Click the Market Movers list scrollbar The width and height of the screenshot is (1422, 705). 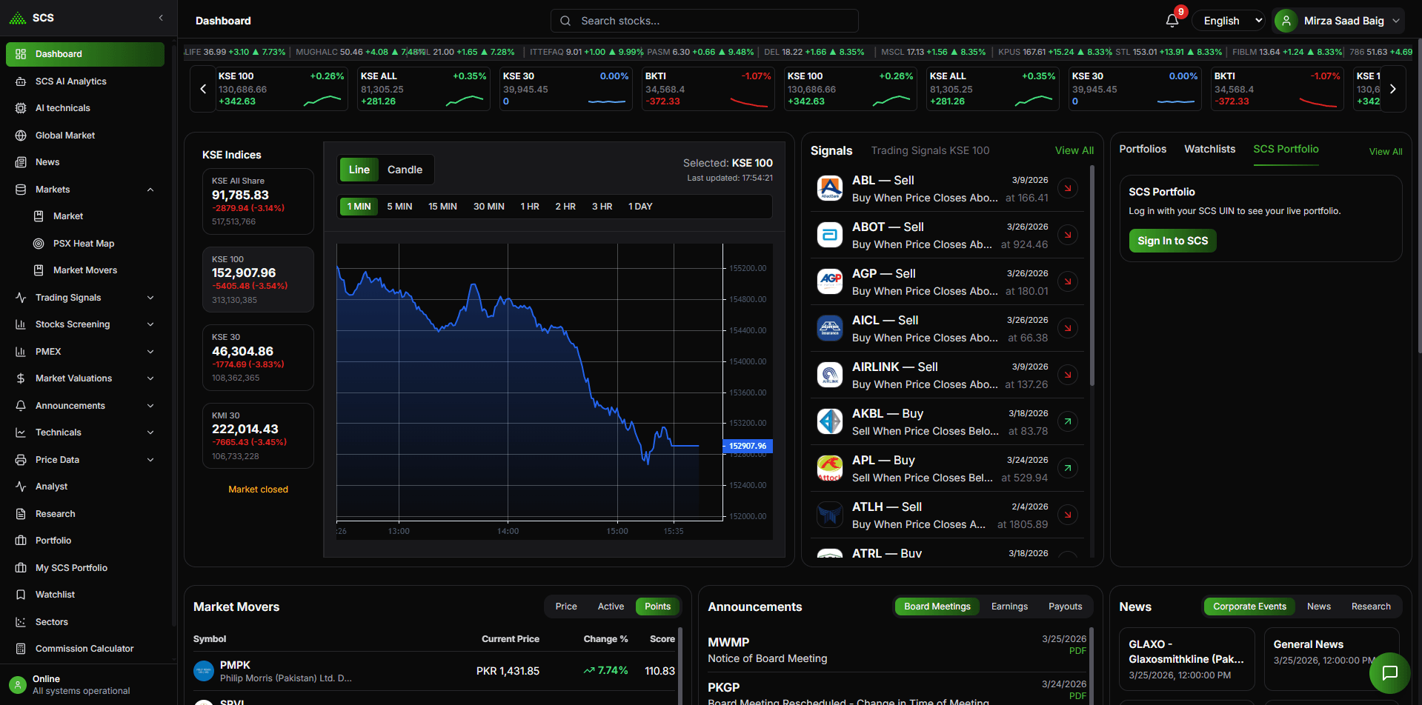coord(680,666)
